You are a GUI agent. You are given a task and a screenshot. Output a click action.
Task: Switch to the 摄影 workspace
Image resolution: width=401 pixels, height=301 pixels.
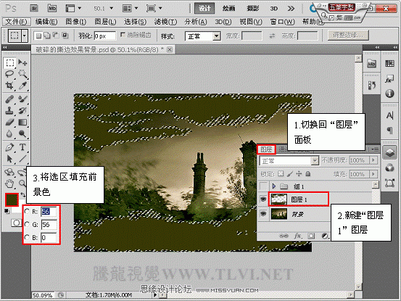[x=252, y=9]
